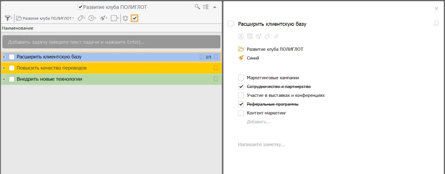445x174 pixels.
Task: Click the tag icon in task details
Action: point(267,36)
